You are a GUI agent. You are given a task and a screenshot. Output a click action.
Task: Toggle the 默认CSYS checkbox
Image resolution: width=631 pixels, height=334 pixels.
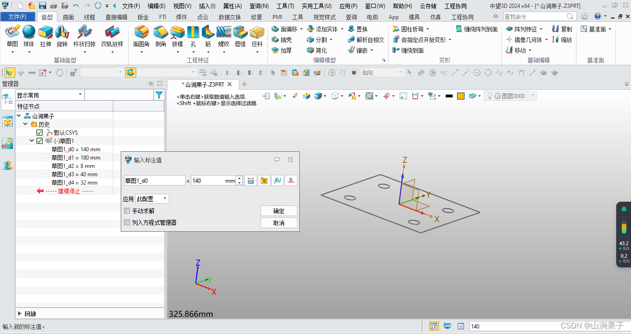(39, 133)
